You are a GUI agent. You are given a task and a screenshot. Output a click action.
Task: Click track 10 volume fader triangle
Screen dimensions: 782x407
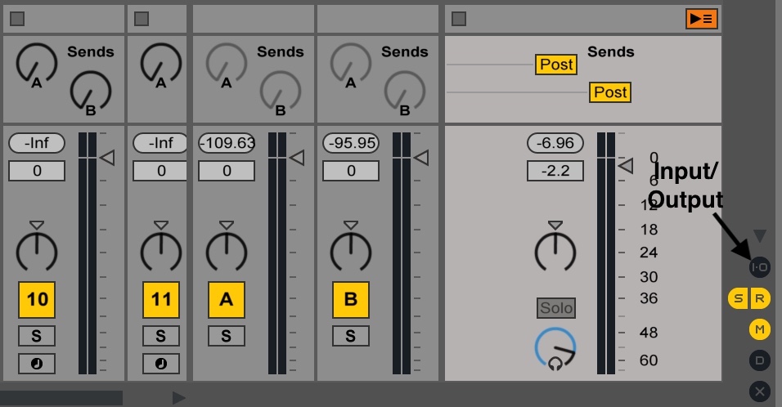(x=107, y=158)
